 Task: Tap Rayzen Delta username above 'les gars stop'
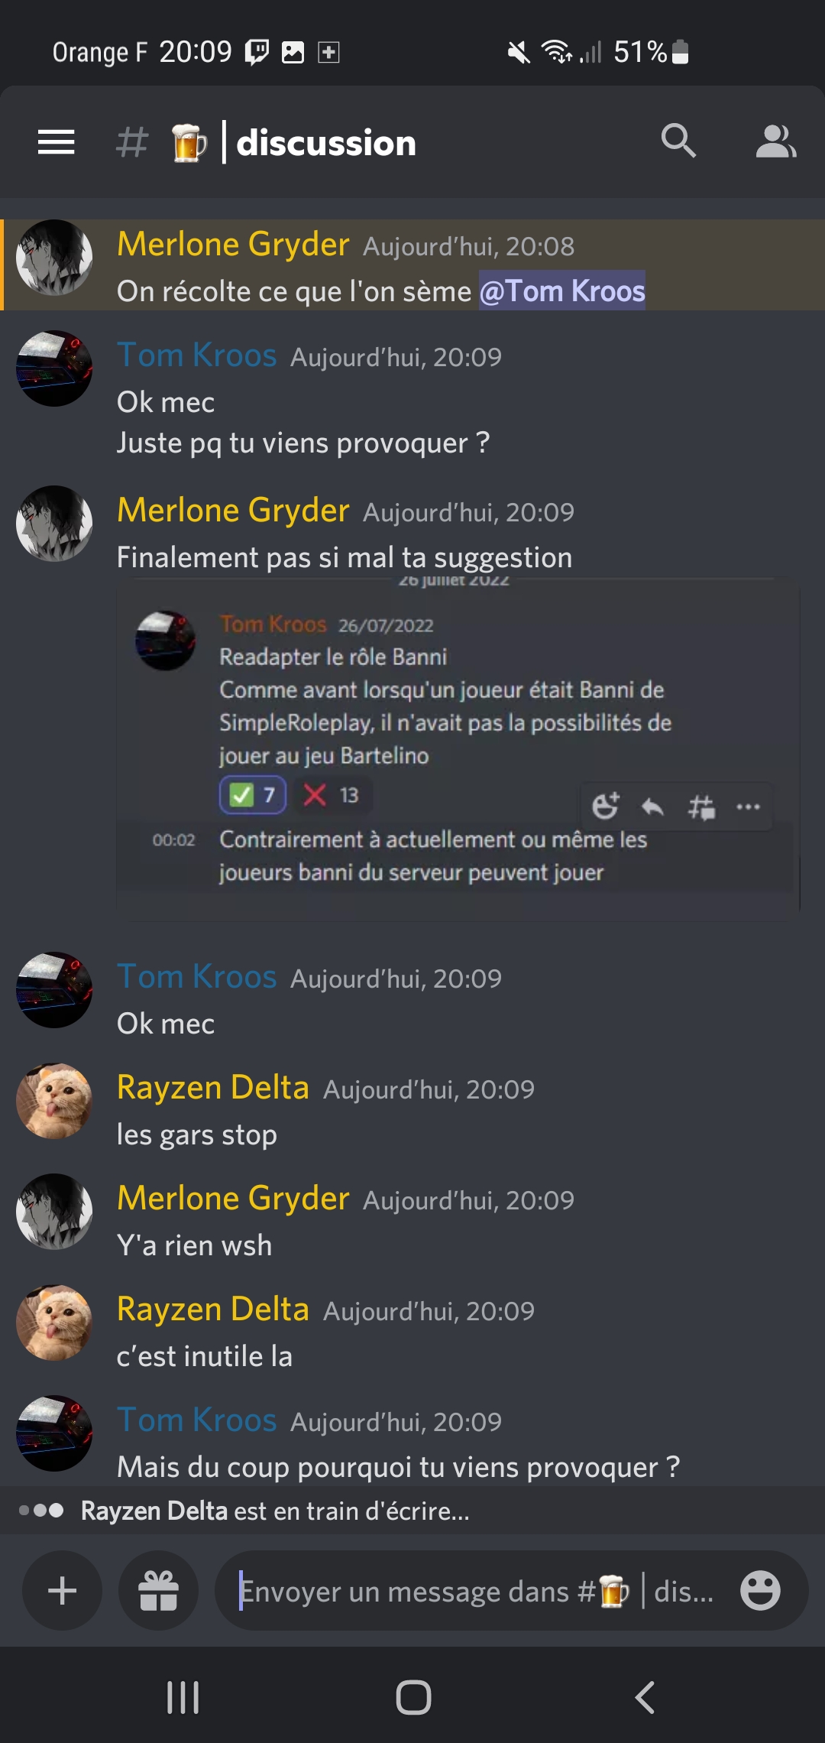[x=213, y=1088]
